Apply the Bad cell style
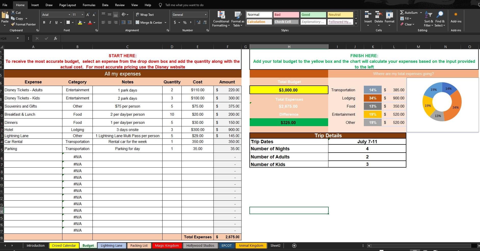This screenshot has width=480, height=251. pos(286,14)
